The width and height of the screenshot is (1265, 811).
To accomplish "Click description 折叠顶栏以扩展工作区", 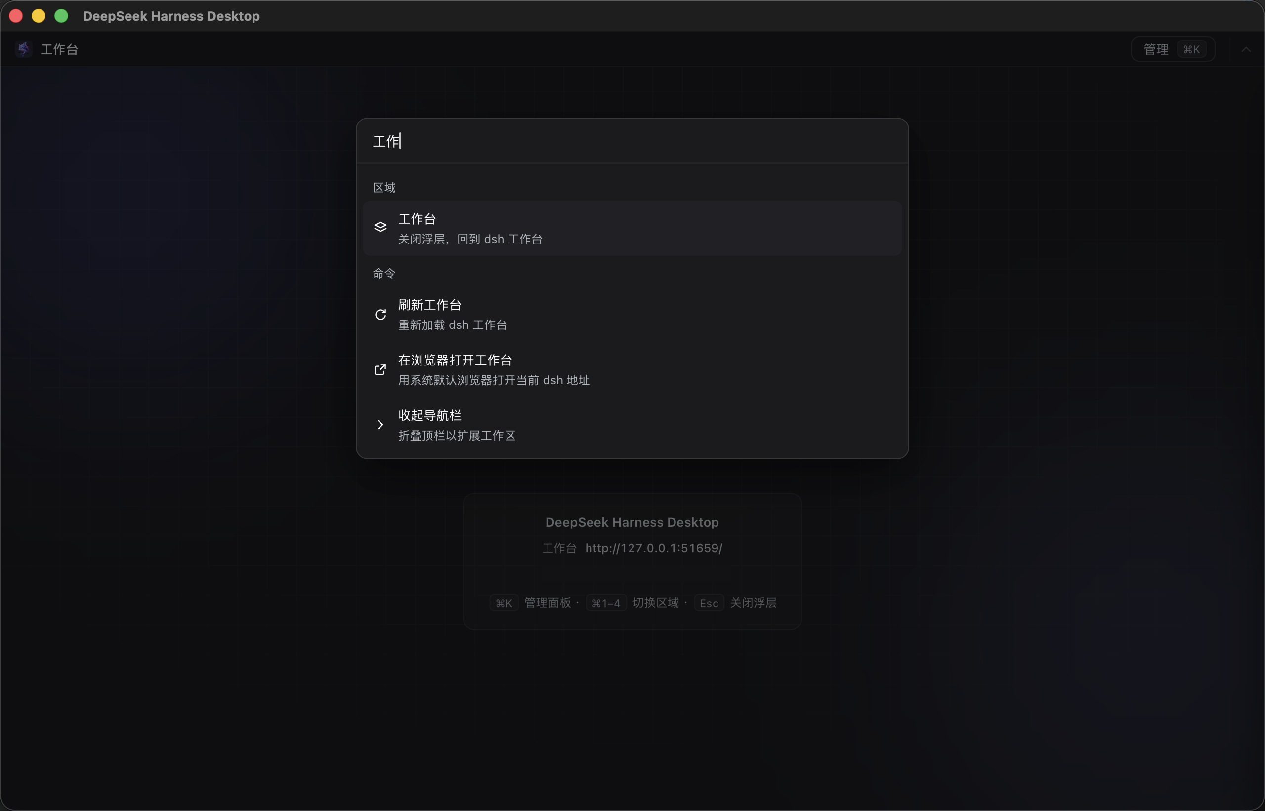I will click(x=457, y=436).
